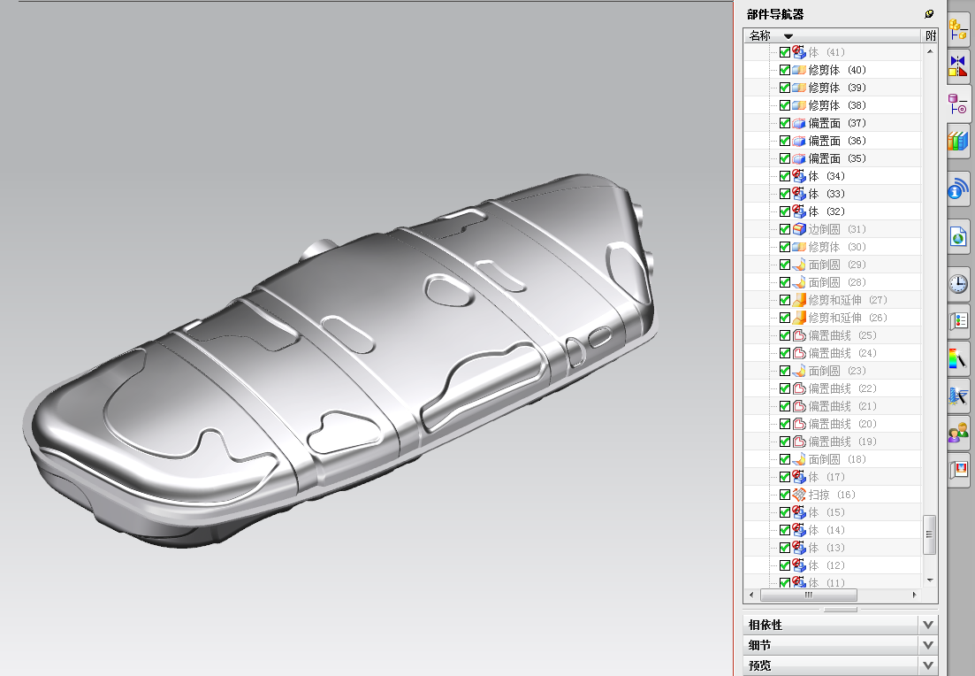Click horizontal scroll left arrow
Image resolution: width=975 pixels, height=676 pixels.
tap(751, 595)
